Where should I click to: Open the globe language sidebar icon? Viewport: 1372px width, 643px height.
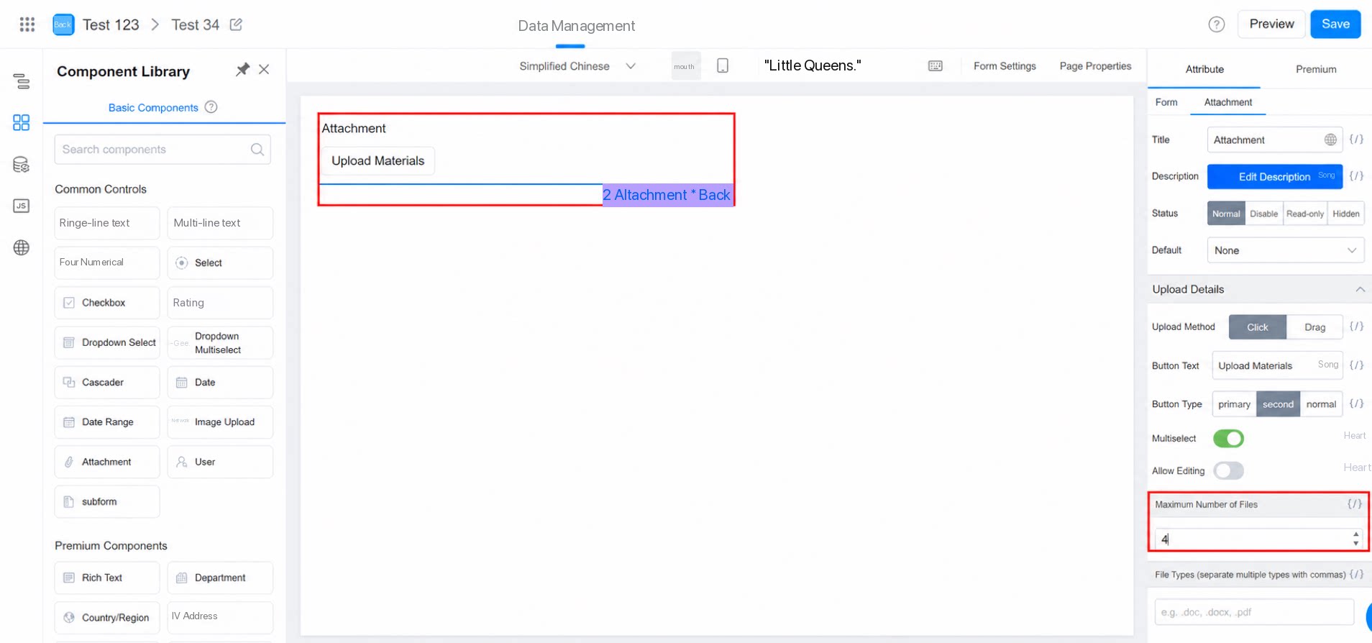22,248
